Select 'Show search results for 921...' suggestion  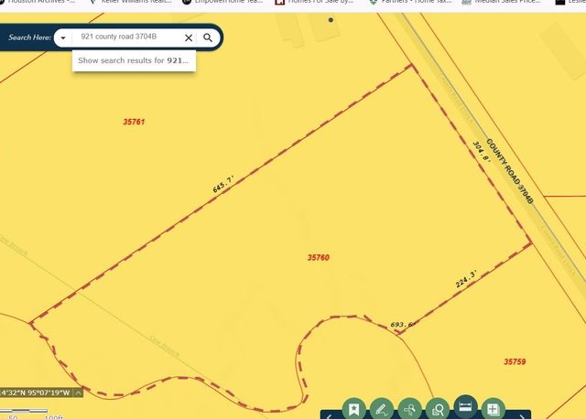(134, 60)
